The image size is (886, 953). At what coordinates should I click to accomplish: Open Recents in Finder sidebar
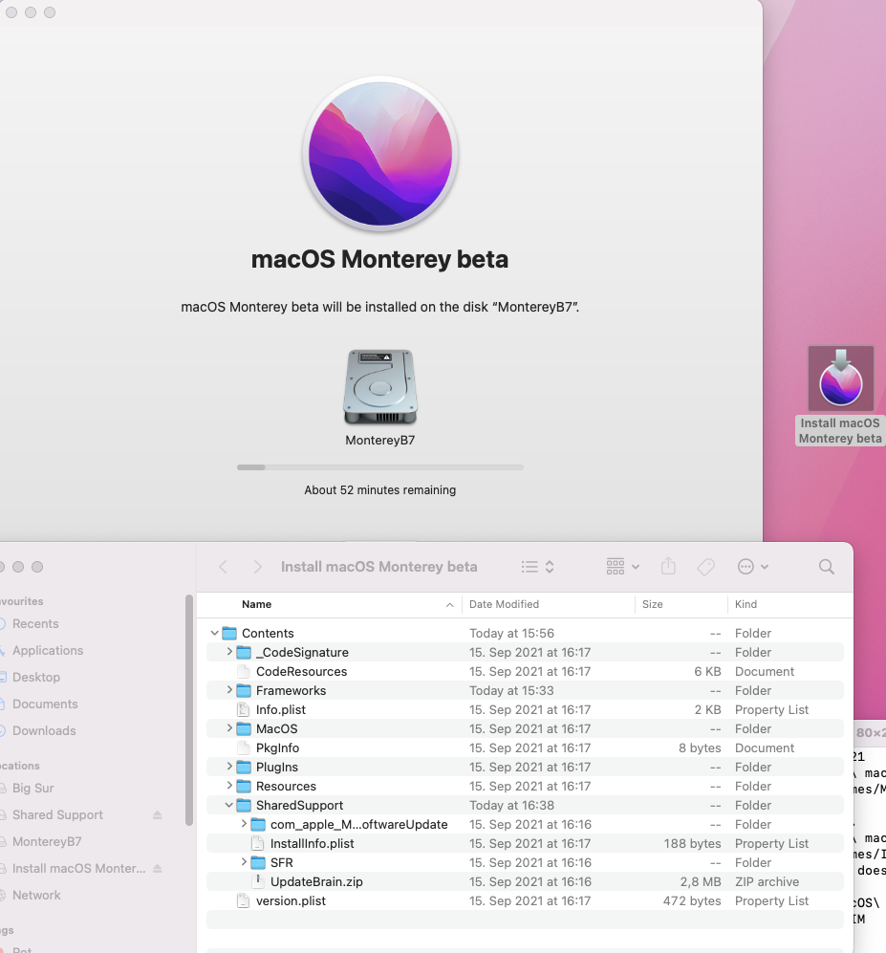35,623
